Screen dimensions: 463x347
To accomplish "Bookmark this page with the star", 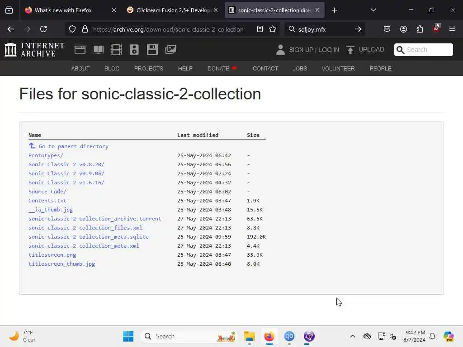I will click(273, 29).
